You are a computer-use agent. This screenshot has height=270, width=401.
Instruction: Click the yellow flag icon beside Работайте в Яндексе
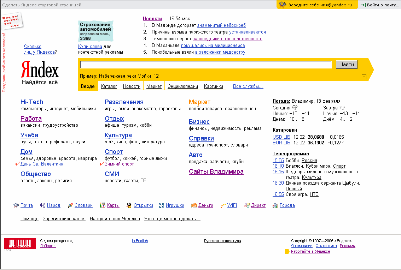coord(287,251)
